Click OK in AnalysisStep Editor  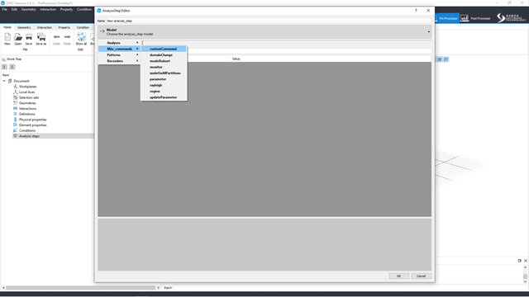398,276
